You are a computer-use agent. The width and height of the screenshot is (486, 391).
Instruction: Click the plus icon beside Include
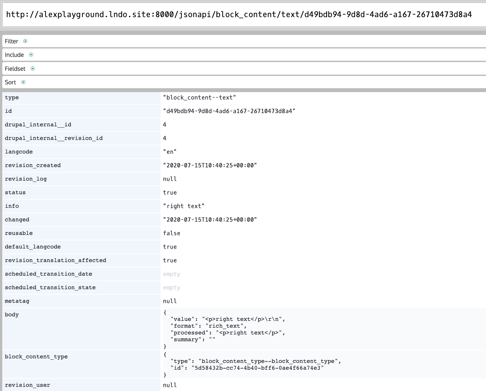coord(31,55)
